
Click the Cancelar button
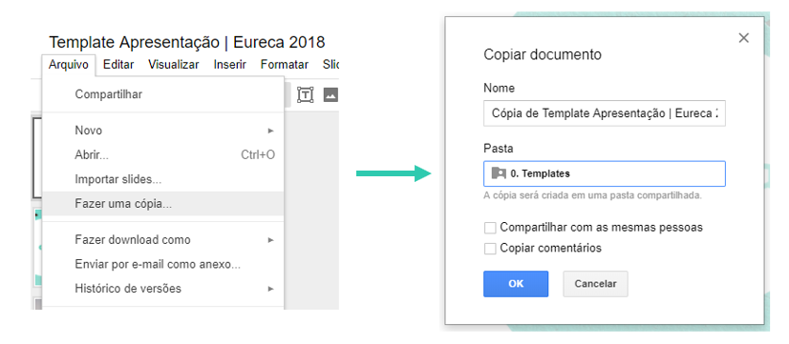pyautogui.click(x=595, y=284)
